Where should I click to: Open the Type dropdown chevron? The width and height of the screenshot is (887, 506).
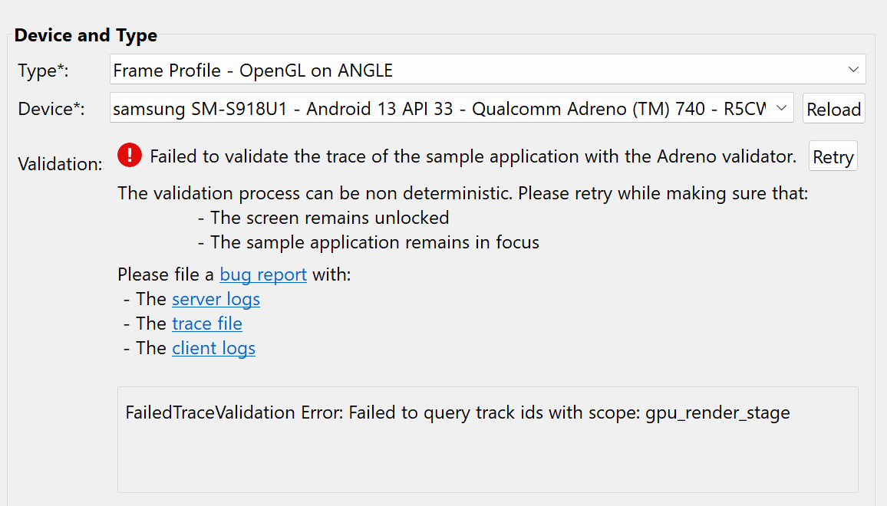coord(853,70)
